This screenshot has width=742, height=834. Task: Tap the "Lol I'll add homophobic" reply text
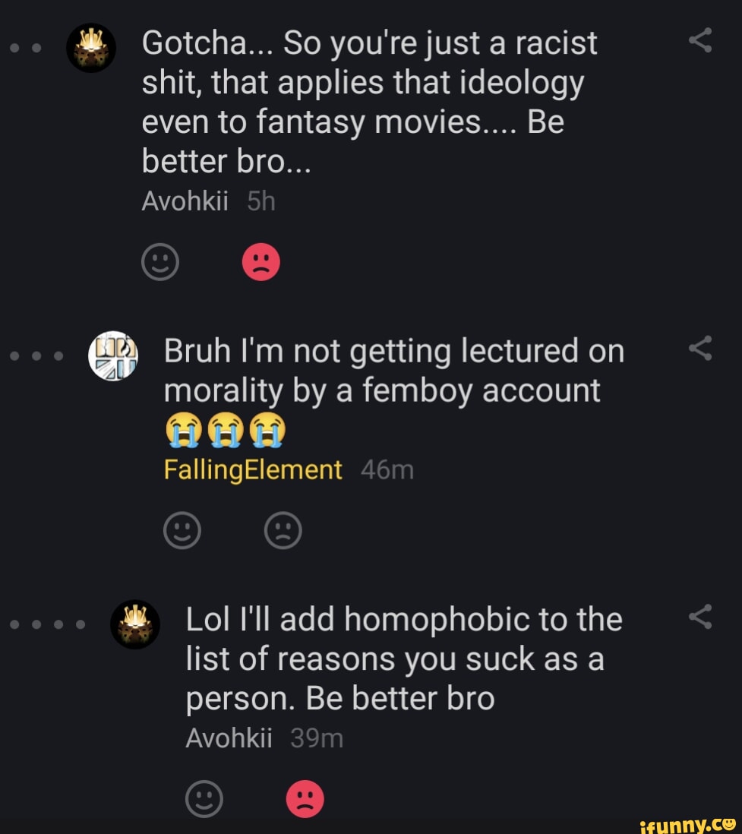pyautogui.click(x=404, y=659)
